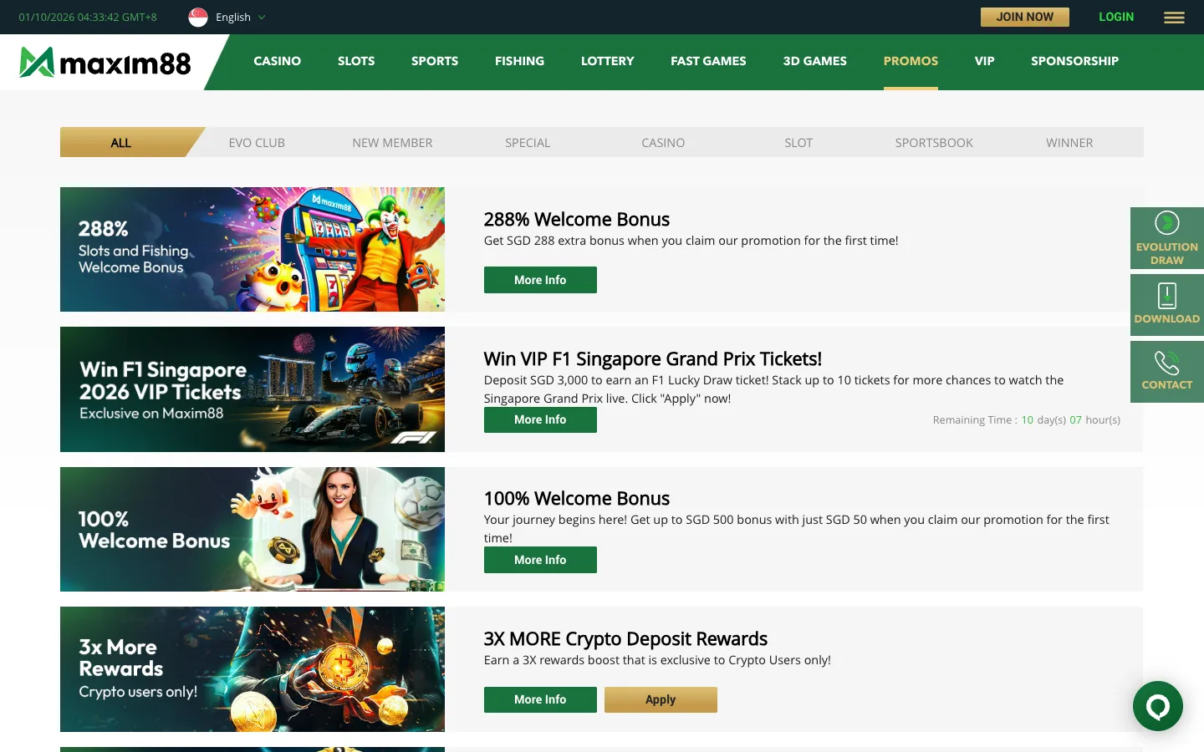The image size is (1204, 752).
Task: Open the FAST GAMES menu
Action: (x=708, y=61)
